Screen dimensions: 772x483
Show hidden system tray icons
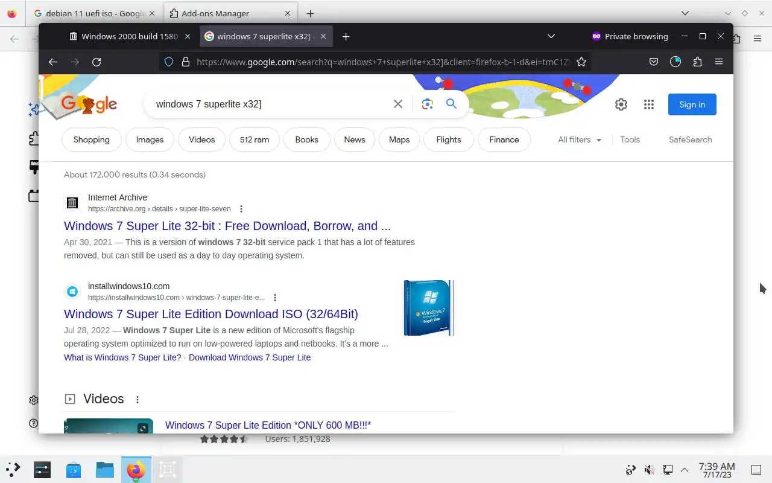coord(685,470)
